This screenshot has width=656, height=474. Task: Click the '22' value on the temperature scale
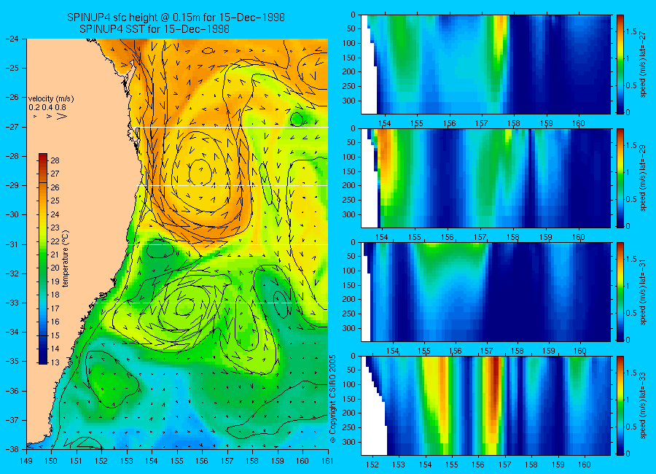[x=55, y=241]
